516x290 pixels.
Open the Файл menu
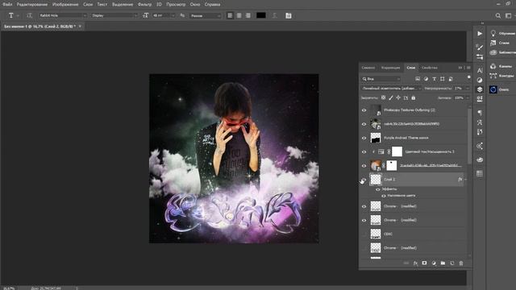click(x=7, y=4)
